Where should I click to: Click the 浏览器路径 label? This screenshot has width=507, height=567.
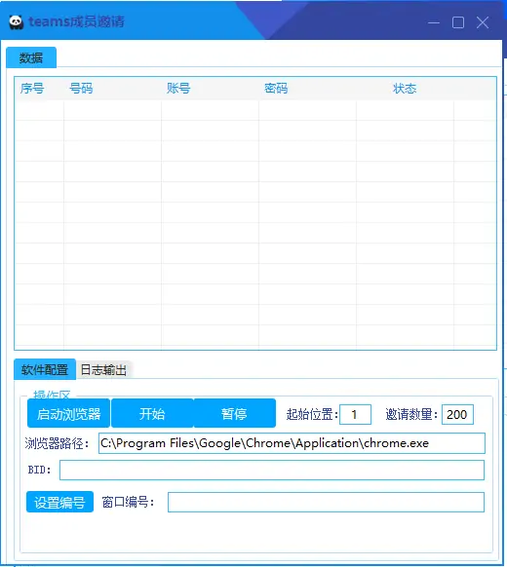(x=57, y=443)
